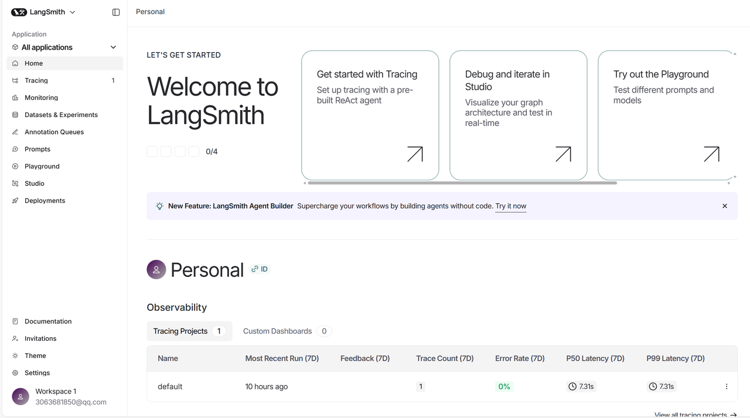The height and width of the screenshot is (418, 750).
Task: Click the Documentation book icon
Action: coord(15,321)
